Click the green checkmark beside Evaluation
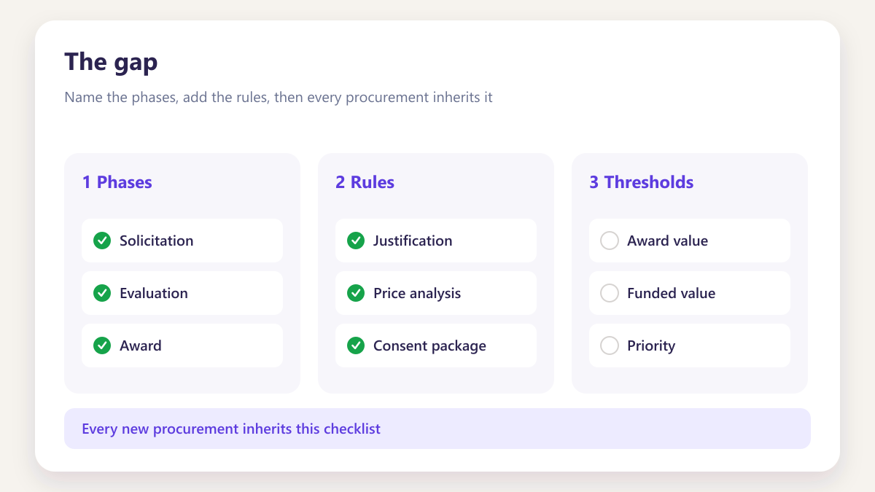The width and height of the screenshot is (875, 492). (102, 293)
